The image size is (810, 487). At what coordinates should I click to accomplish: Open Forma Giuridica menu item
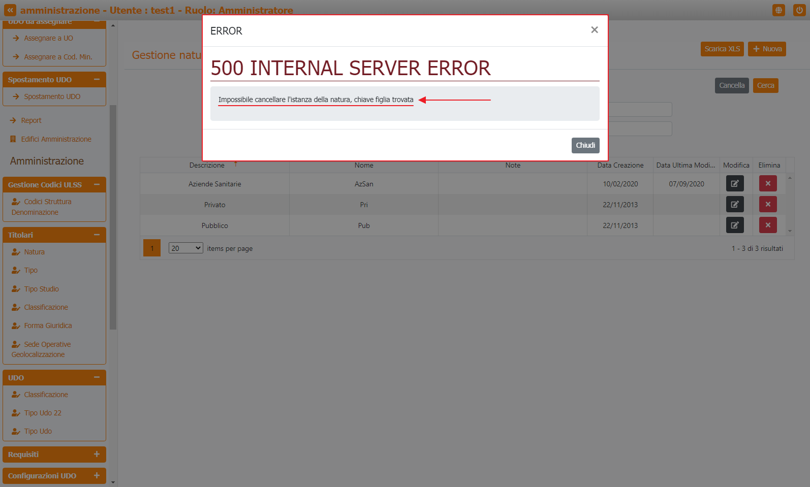click(48, 326)
